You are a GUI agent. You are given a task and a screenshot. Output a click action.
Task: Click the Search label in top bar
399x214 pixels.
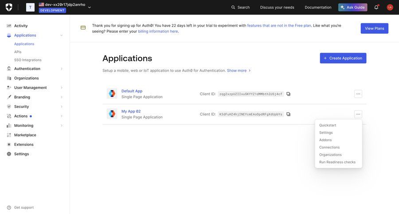pyautogui.click(x=243, y=8)
